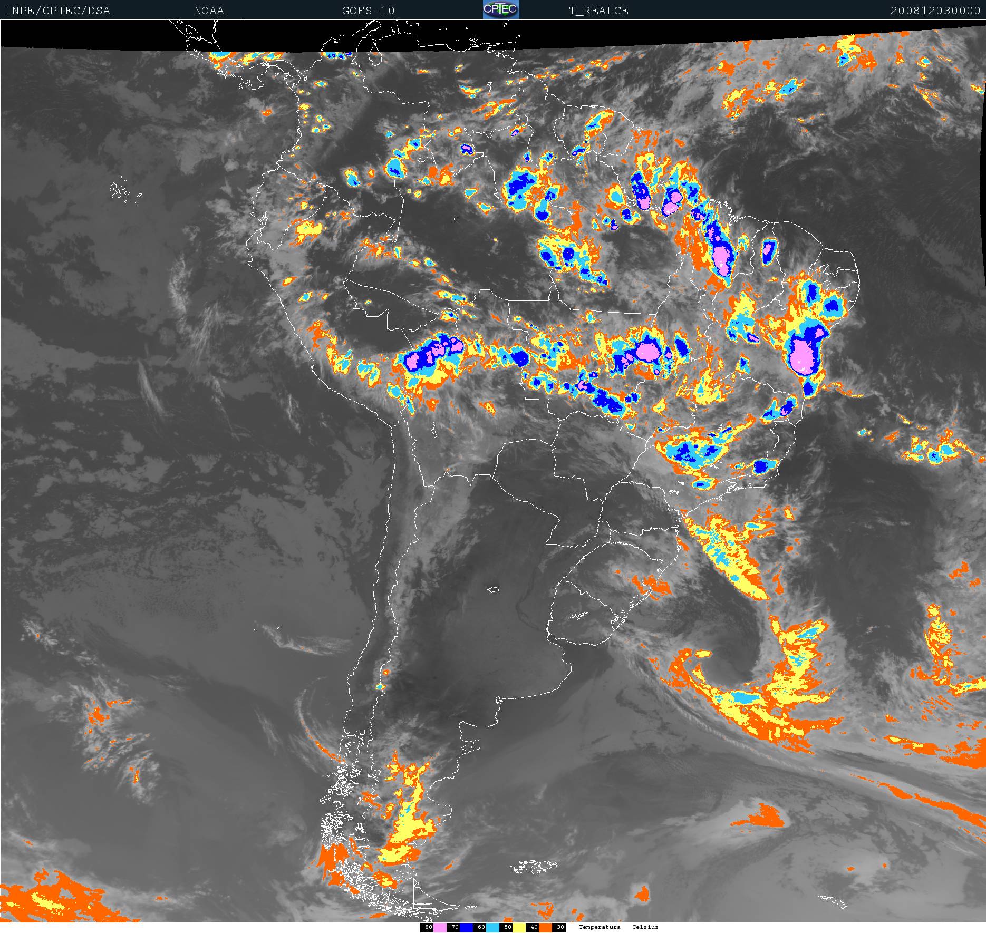Screen dimensions: 986x933
Task: Click the -30 temperature legend label
Action: point(559,927)
